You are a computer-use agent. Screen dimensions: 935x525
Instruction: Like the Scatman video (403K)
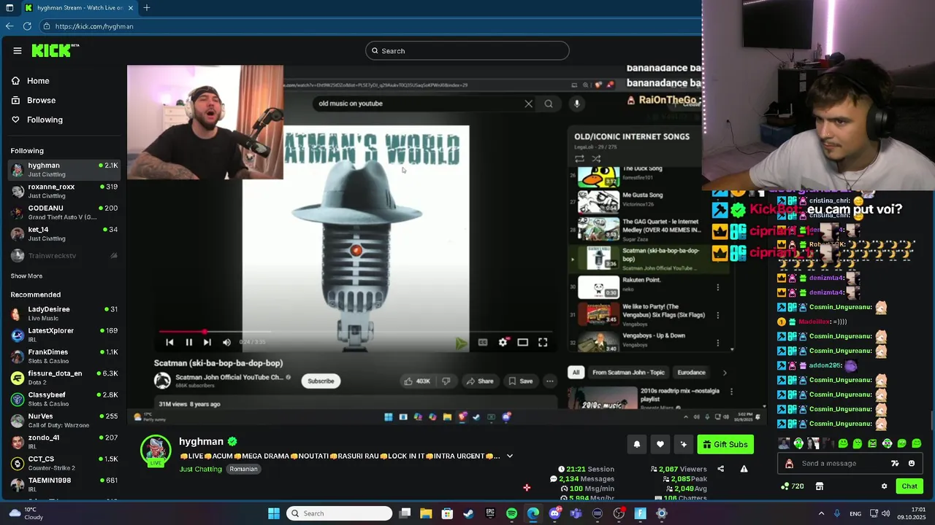tap(417, 381)
